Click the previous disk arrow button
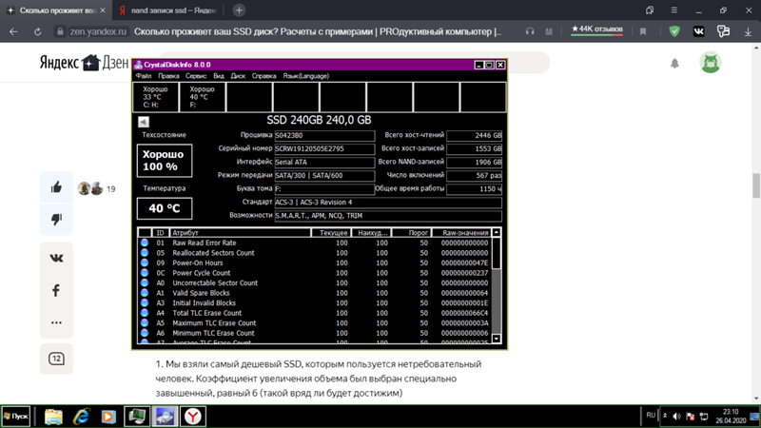The height and width of the screenshot is (428, 761). tap(144, 122)
